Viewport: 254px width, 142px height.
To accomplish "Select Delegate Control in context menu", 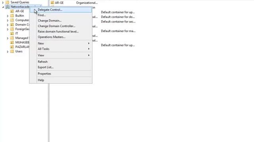I will click(61, 9).
